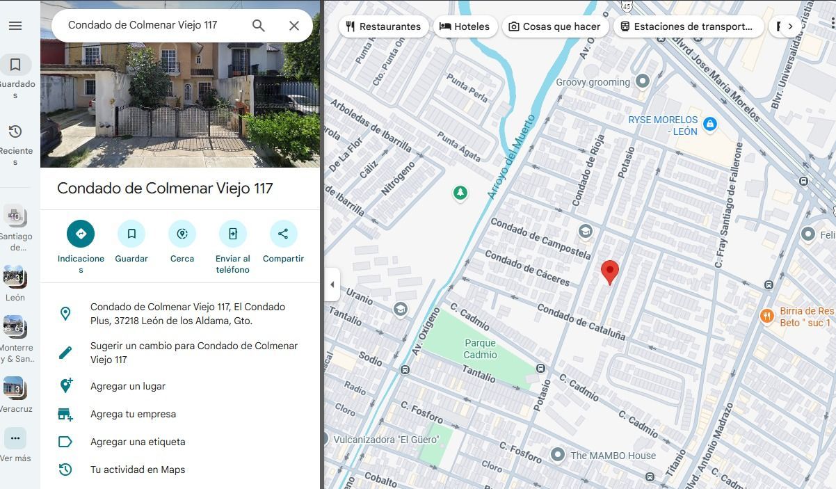This screenshot has width=836, height=489.
Task: Filter map by Restaurantes chip
Action: click(383, 26)
